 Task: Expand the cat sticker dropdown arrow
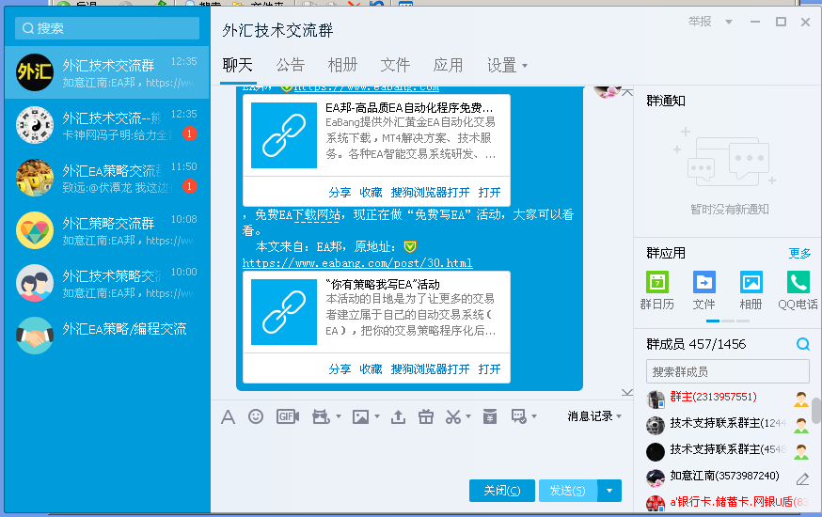[339, 417]
